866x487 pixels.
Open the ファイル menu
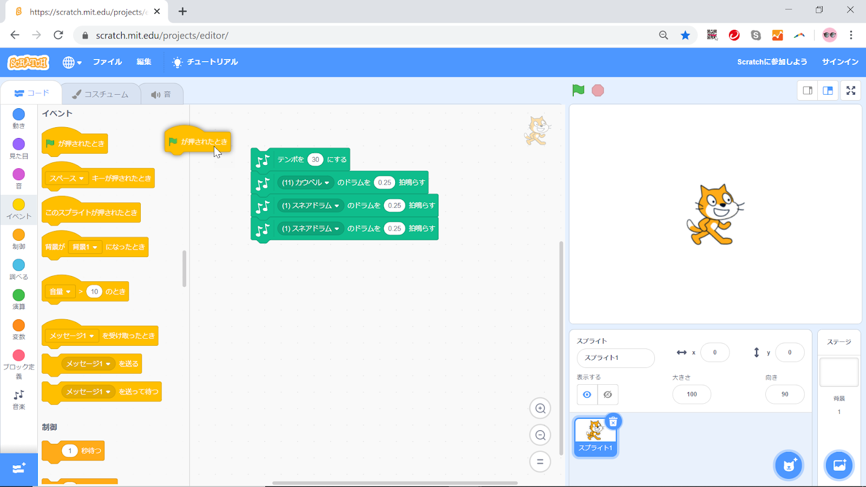107,62
